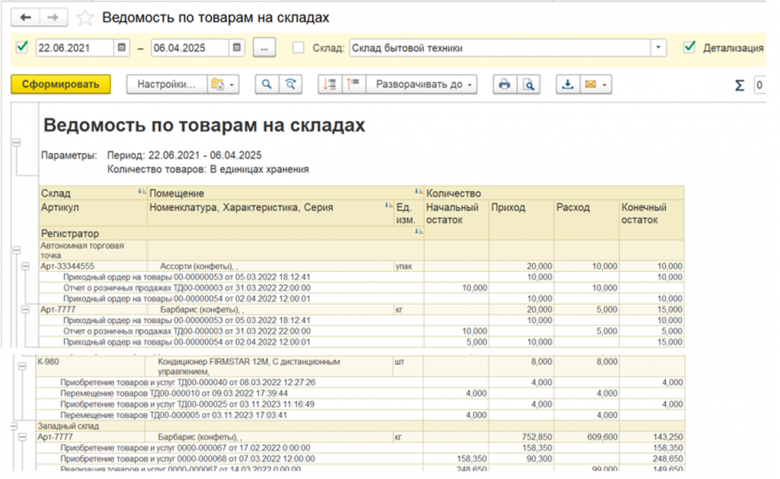The image size is (780, 479).
Task: Toggle the period filter checkbox
Action: click(x=21, y=47)
